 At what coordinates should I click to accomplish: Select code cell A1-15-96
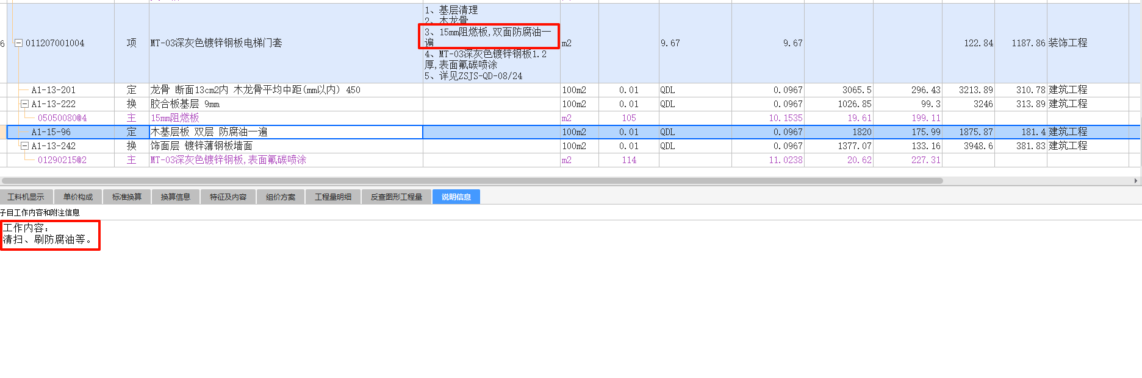pos(51,132)
